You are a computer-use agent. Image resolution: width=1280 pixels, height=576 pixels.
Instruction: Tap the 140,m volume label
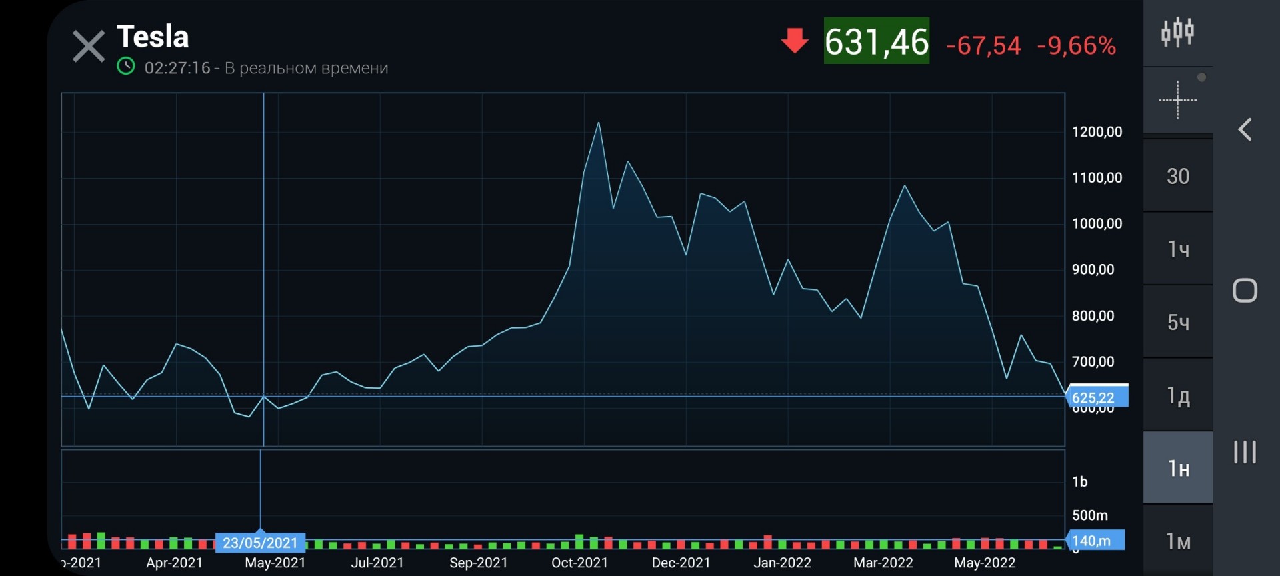tap(1095, 541)
